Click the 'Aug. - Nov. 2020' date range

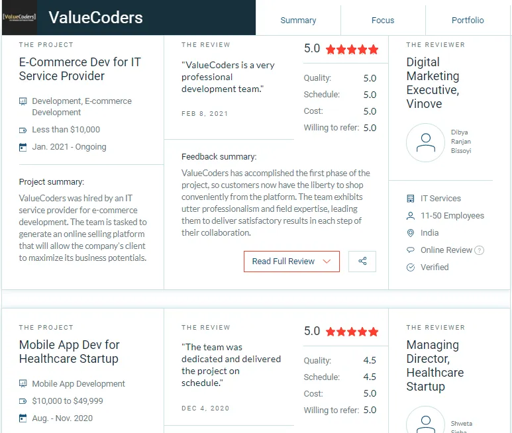pos(62,418)
